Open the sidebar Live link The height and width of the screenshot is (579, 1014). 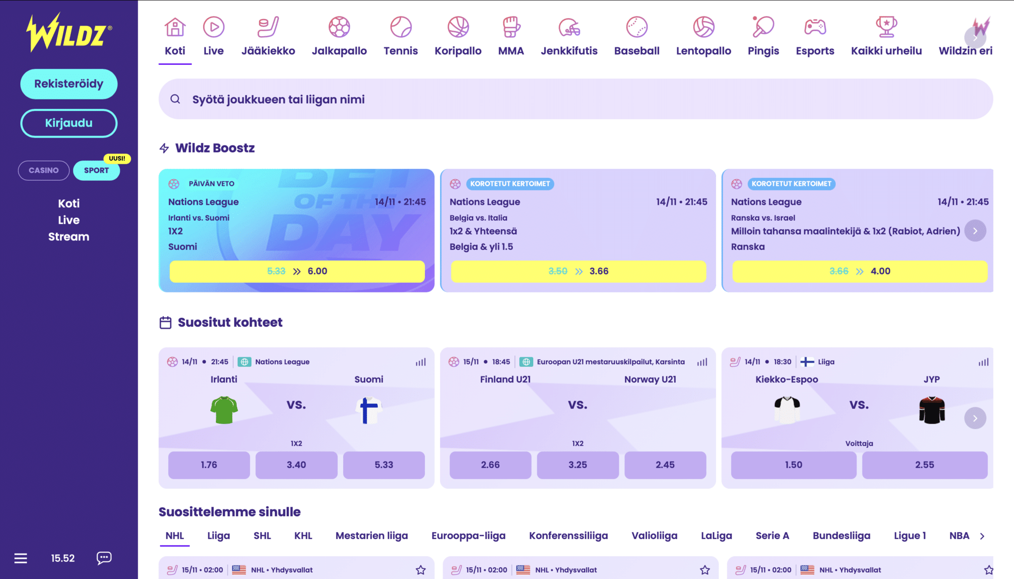tap(69, 220)
